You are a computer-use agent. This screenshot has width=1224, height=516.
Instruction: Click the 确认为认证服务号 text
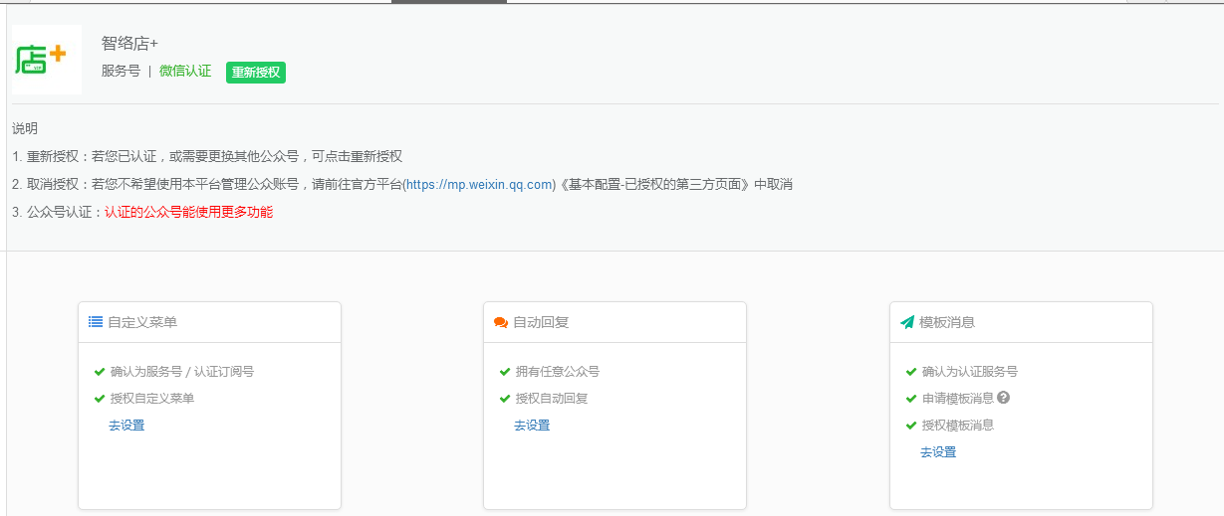coord(970,372)
